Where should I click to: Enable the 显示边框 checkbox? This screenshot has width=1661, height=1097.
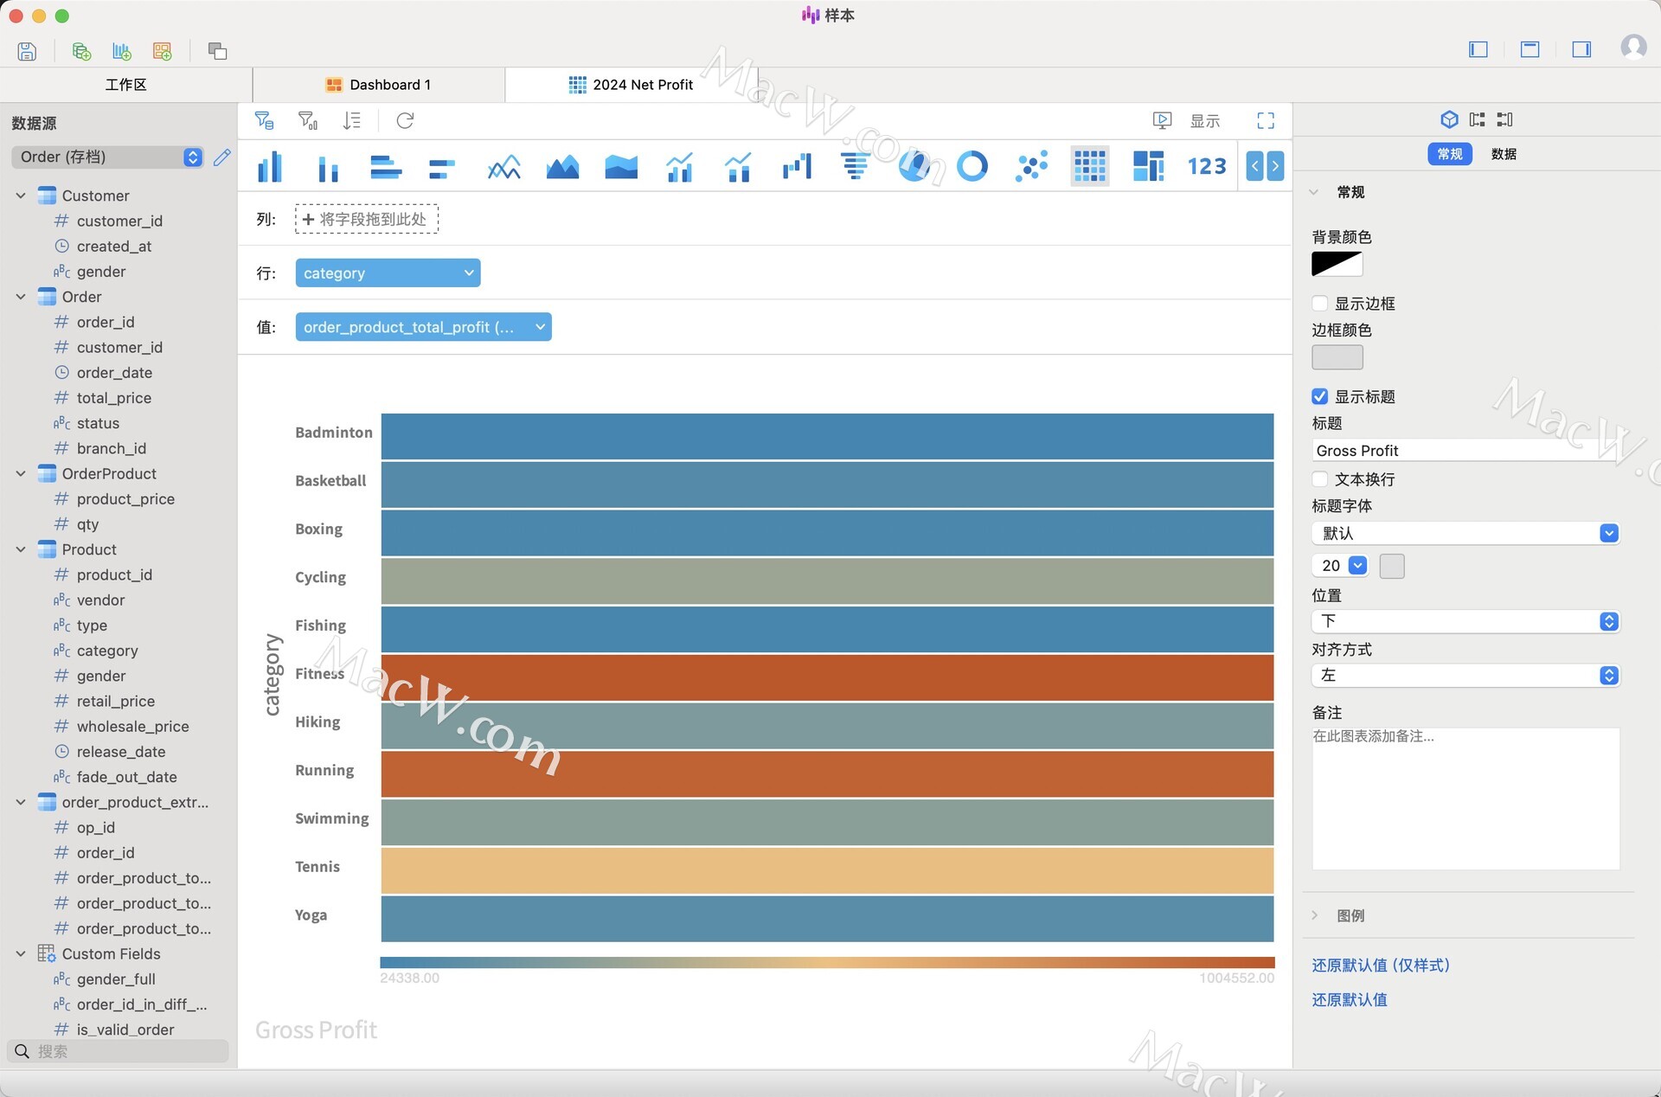[1319, 304]
